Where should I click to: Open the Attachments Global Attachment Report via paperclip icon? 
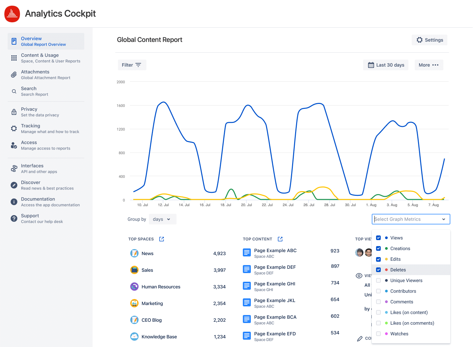(x=14, y=75)
